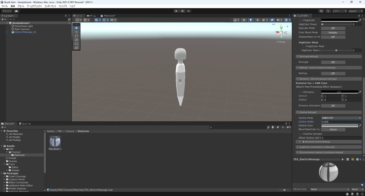Pick Emissive color with the eyedropper icon
Viewport: 365px width, 196px height.
pos(360,92)
